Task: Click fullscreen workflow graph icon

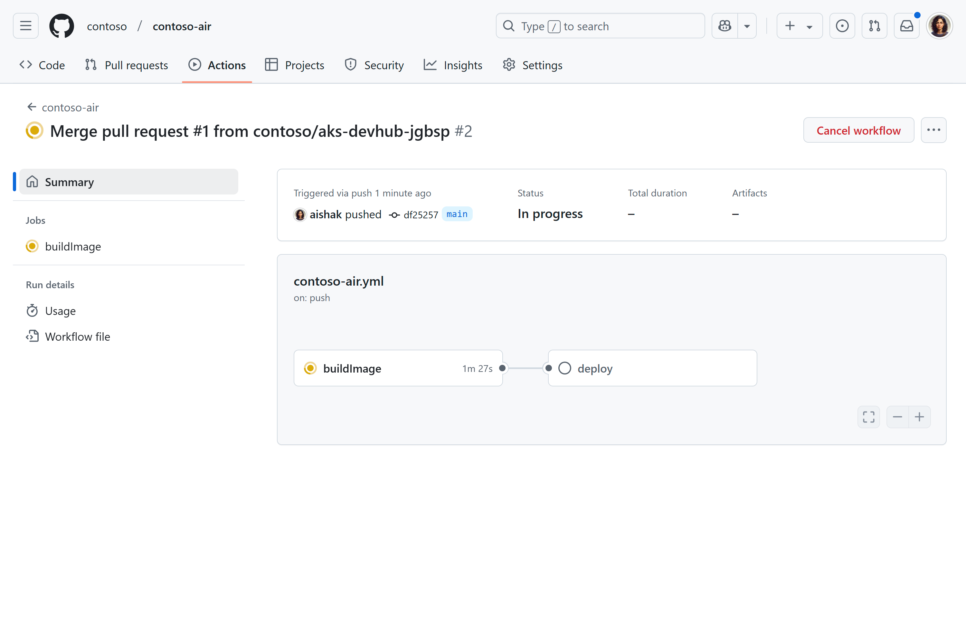Action: tap(868, 417)
